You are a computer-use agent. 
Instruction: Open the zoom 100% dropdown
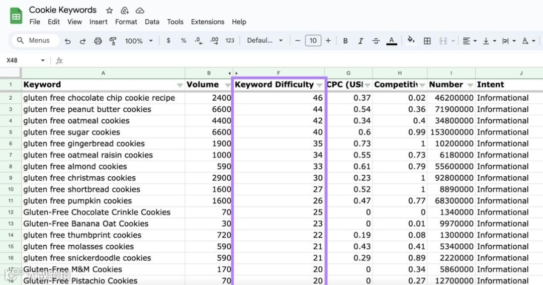click(x=139, y=41)
